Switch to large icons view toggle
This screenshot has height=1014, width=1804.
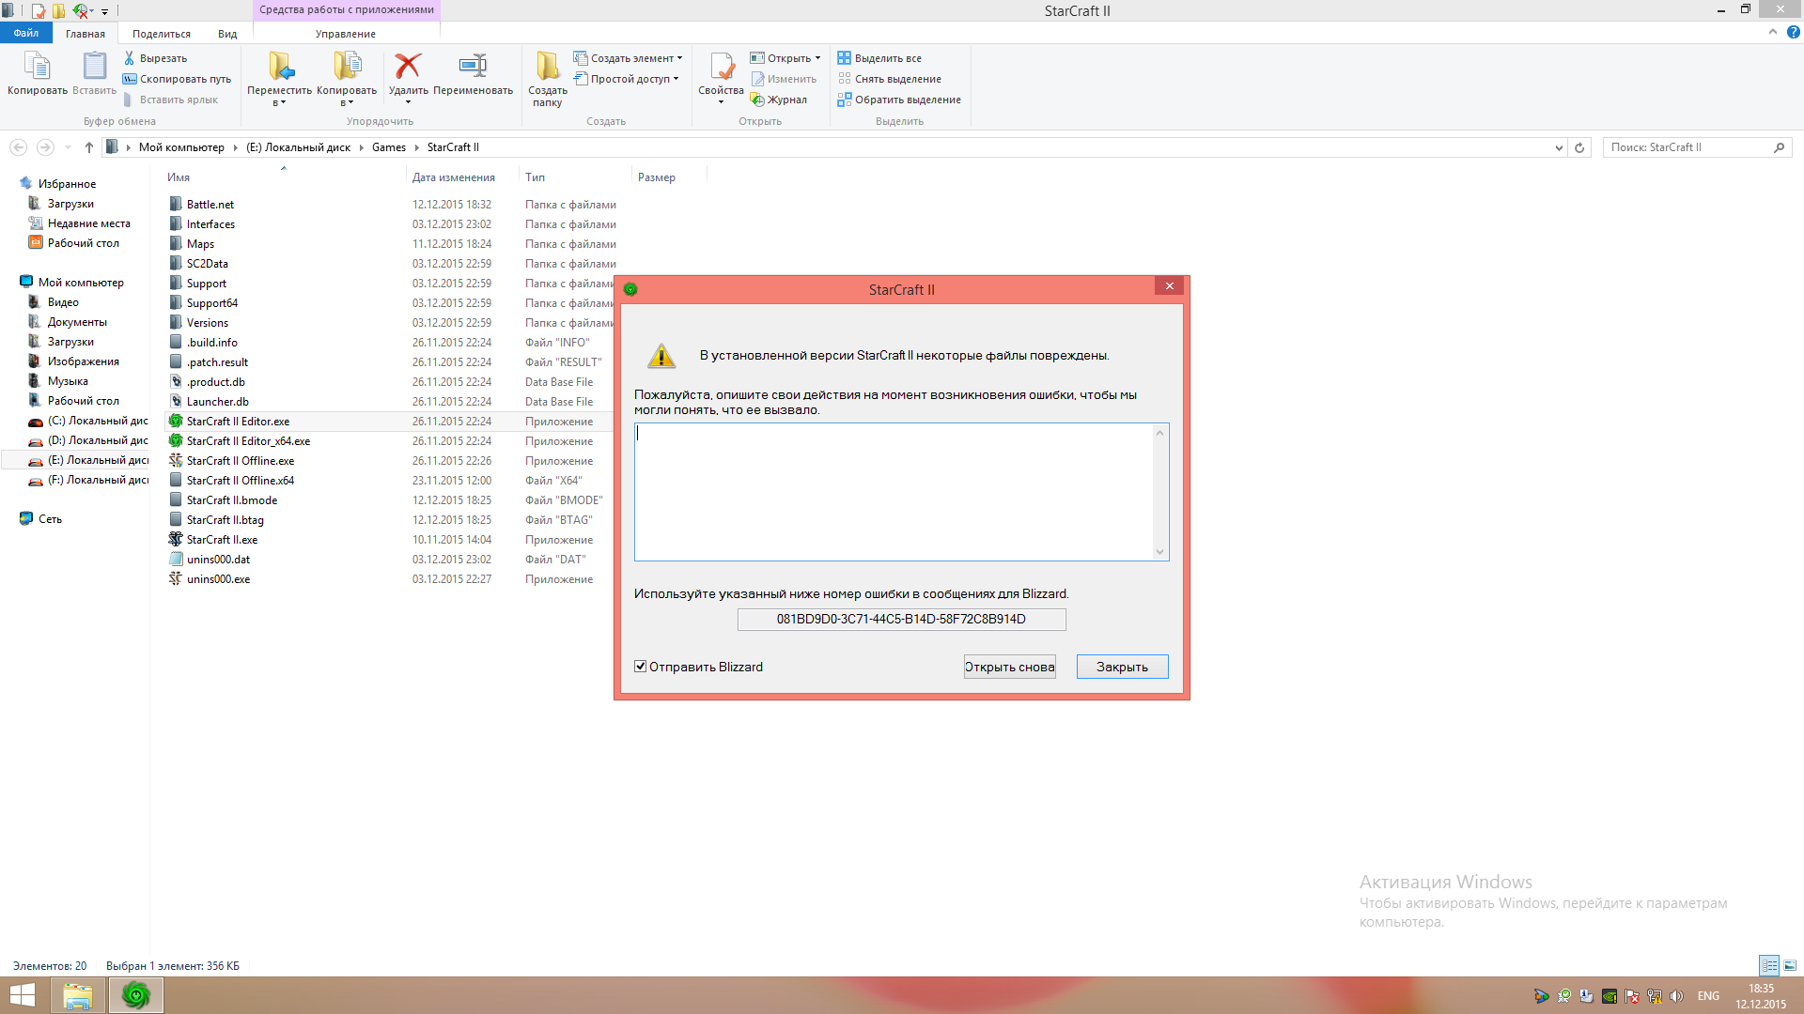[1790, 965]
